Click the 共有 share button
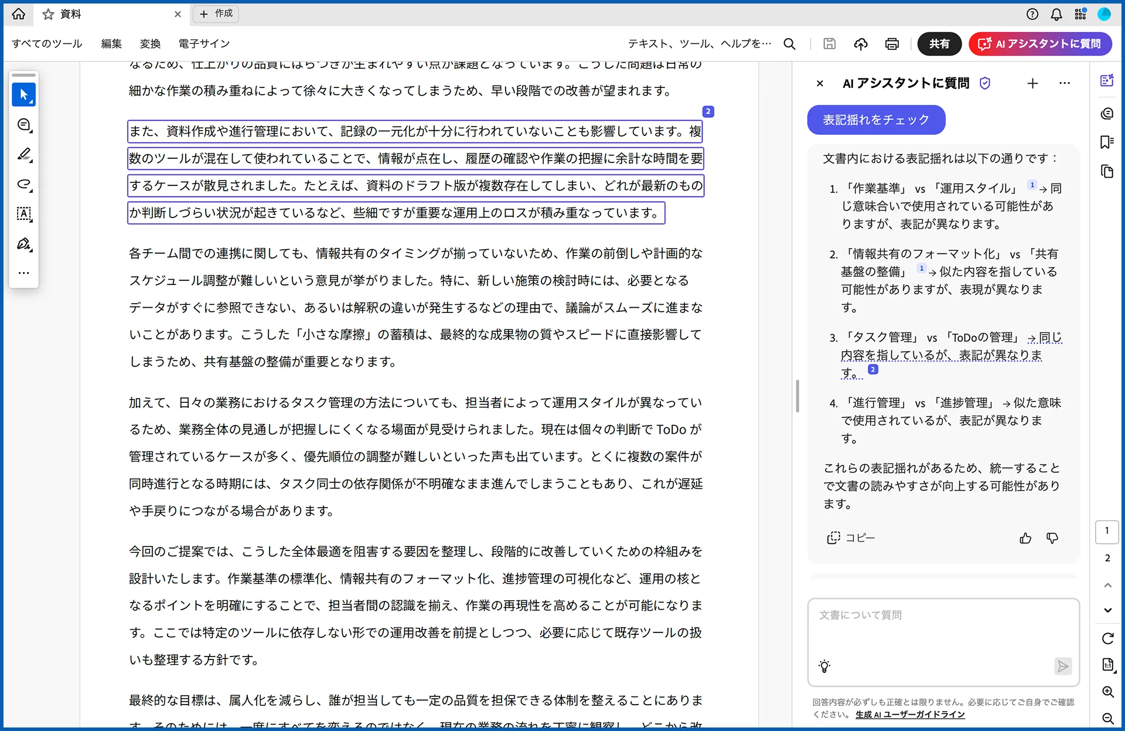Screen dimensions: 1125x731 click(939, 44)
